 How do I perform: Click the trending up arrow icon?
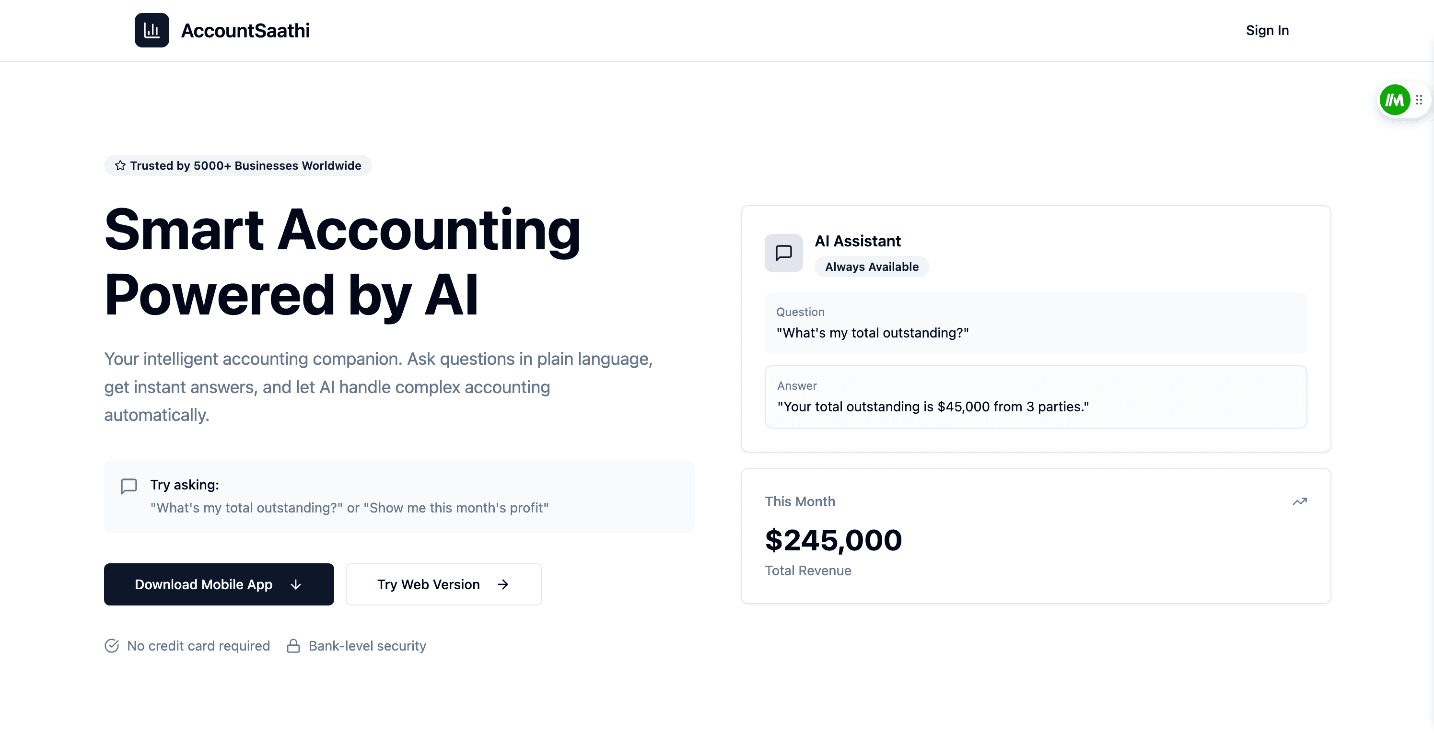(x=1299, y=501)
